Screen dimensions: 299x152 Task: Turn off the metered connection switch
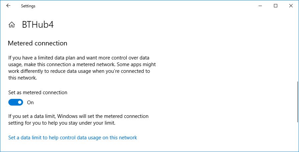16,103
